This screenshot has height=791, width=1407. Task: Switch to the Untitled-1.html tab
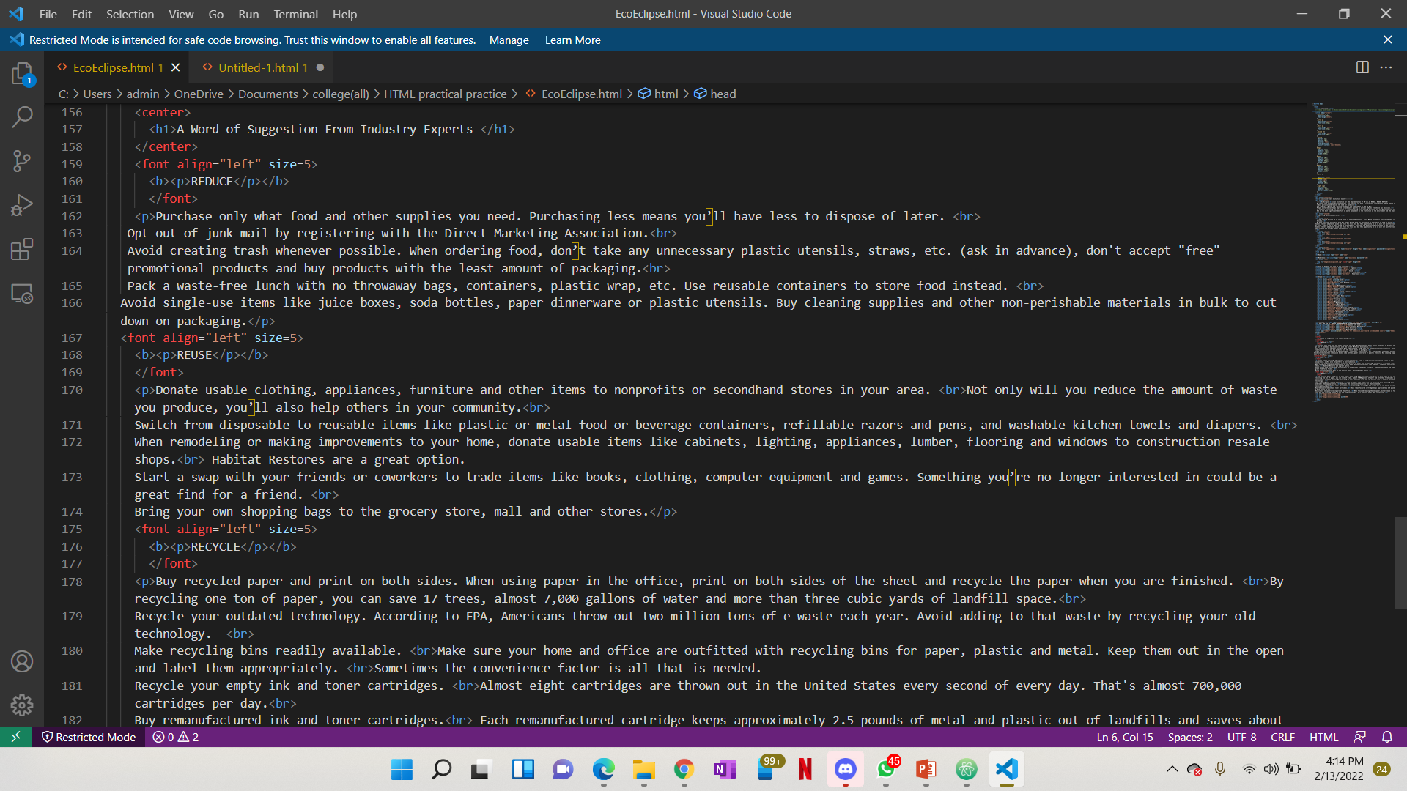(262, 67)
